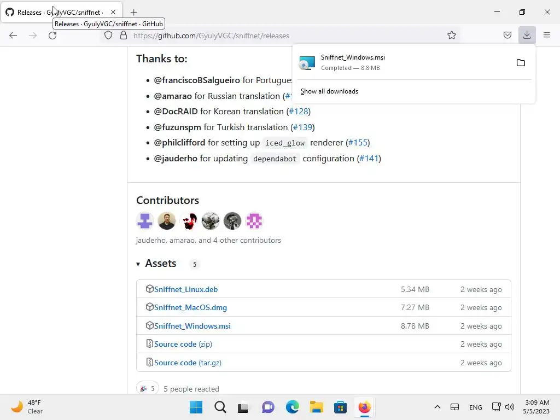The image size is (560, 420).
Task: Open pull request #139
Action: click(x=302, y=127)
